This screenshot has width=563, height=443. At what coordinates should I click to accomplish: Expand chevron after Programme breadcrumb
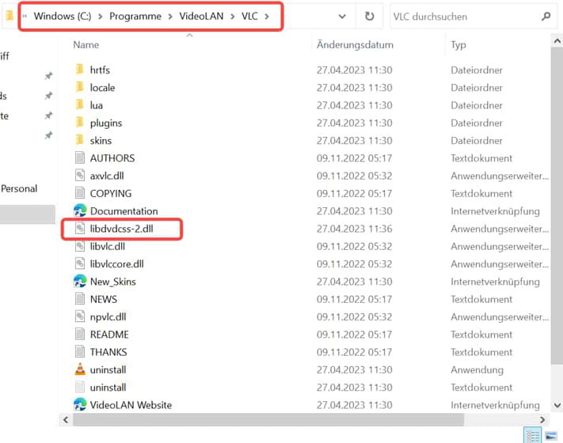point(170,17)
